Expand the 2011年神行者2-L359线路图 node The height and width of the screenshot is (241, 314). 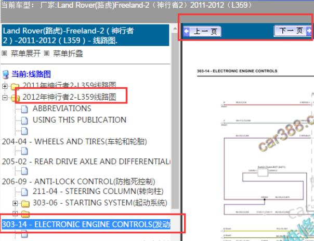point(5,86)
